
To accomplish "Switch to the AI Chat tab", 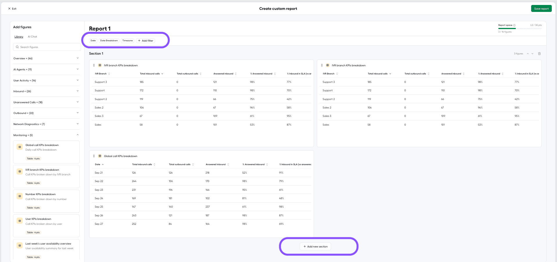I will coord(32,37).
